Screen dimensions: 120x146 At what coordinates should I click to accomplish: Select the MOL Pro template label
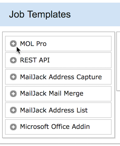coord(33,44)
